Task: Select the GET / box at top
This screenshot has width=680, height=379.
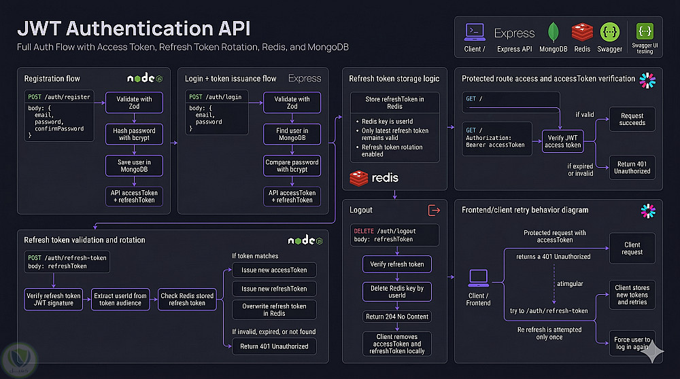Action: [x=511, y=103]
